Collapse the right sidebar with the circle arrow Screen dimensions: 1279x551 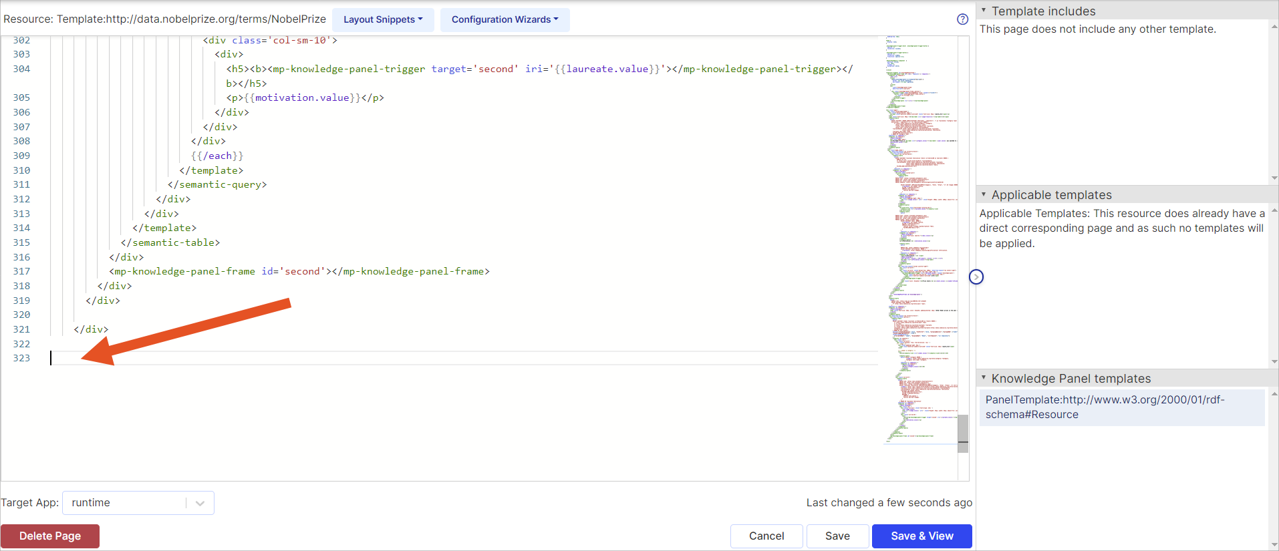(976, 277)
